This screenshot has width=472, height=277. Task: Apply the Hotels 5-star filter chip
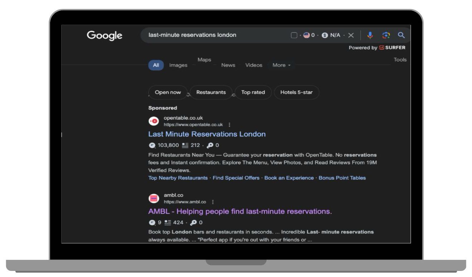296,92
